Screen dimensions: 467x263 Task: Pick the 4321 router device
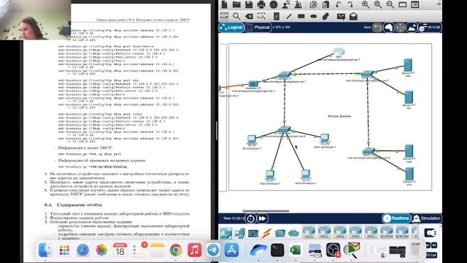coord(324,232)
